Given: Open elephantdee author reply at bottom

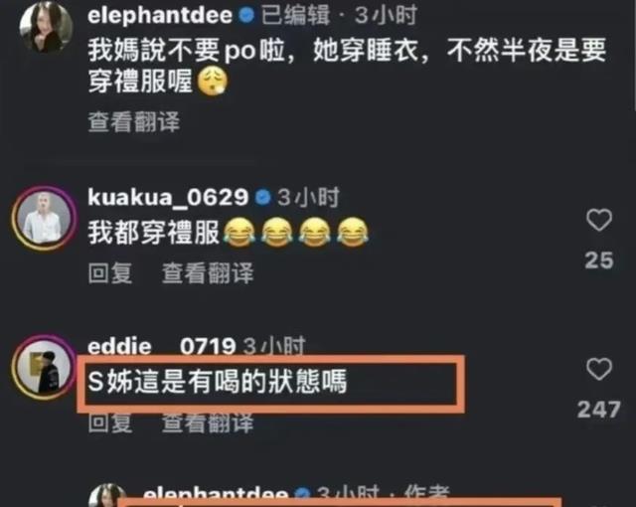Looking at the screenshot, I should point(296,496).
